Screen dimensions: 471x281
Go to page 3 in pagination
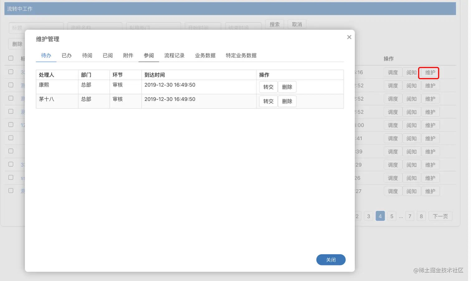point(369,216)
